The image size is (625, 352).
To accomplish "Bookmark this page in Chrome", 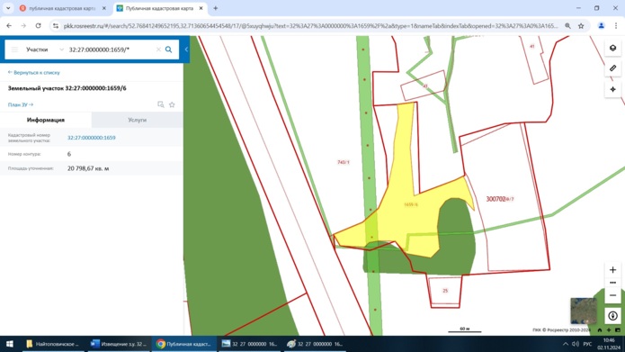I will pyautogui.click(x=581, y=26).
